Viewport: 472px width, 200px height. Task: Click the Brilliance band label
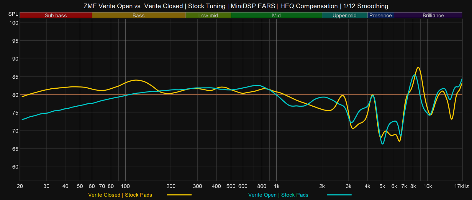coord(433,16)
